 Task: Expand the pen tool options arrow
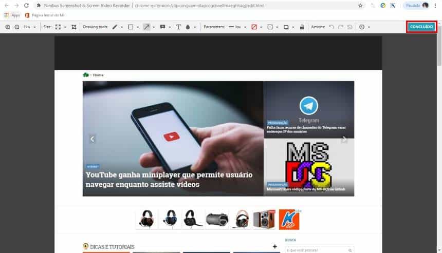(122, 27)
